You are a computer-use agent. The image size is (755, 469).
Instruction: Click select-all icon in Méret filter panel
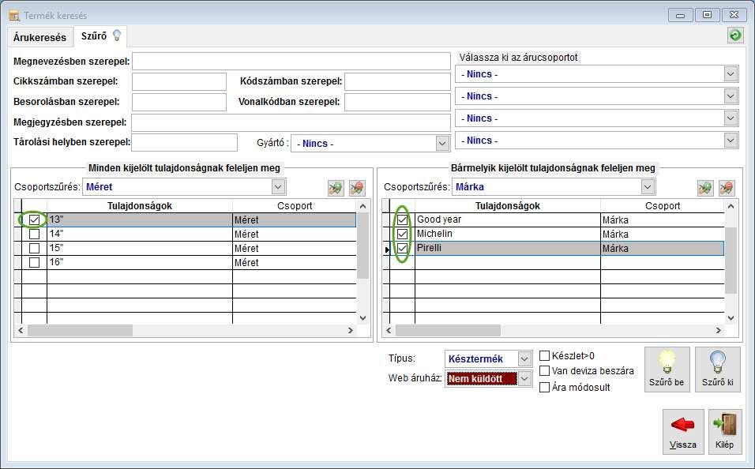[336, 188]
